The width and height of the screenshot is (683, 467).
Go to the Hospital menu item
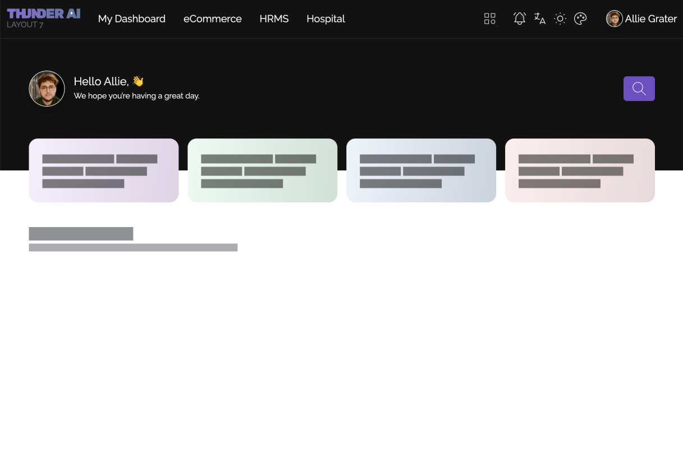click(x=326, y=19)
